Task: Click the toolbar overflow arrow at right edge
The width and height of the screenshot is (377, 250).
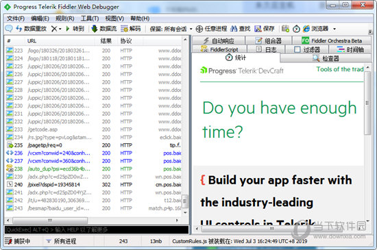Action: coord(370,32)
